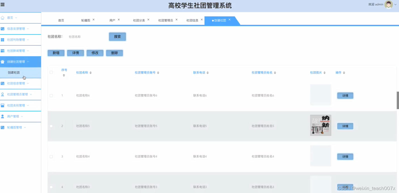Expand 轮播图管理 sidebar menu
The width and height of the screenshot is (399, 193).
click(x=25, y=127)
